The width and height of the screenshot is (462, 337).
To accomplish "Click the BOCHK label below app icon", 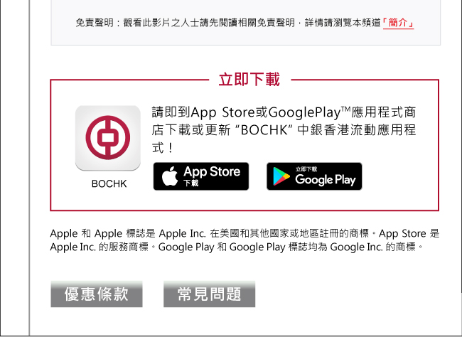I will coord(109,183).
